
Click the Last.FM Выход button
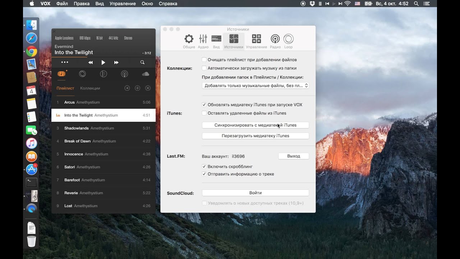click(x=294, y=156)
